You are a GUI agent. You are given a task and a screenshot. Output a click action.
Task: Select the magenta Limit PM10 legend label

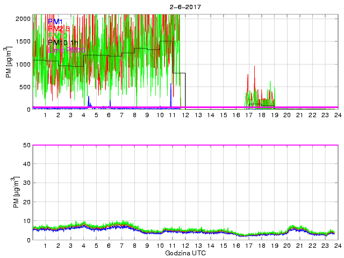coord(65,49)
